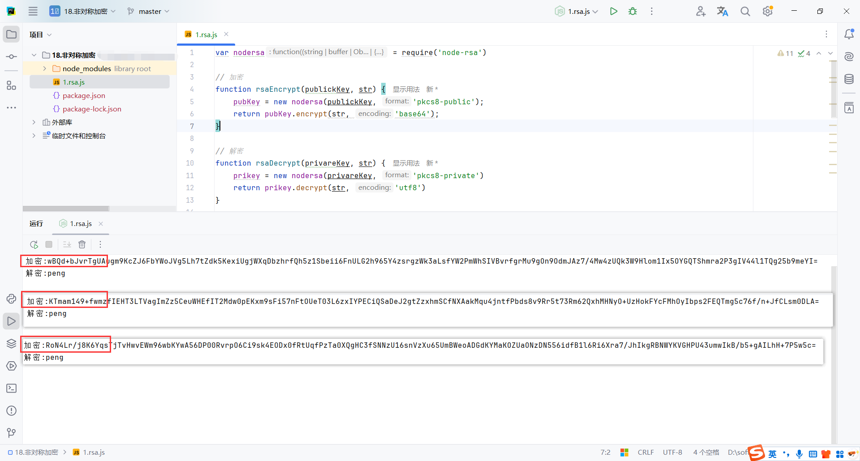860x461 pixels.
Task: Open the Structure tool window
Action: 12,85
